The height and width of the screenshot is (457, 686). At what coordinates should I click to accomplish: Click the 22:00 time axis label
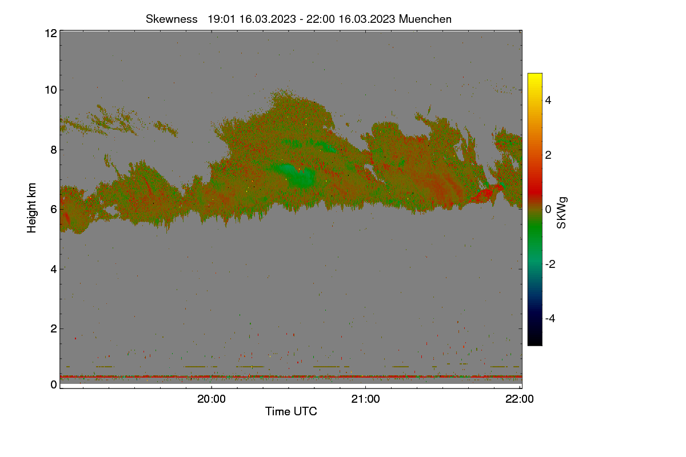pos(520,400)
